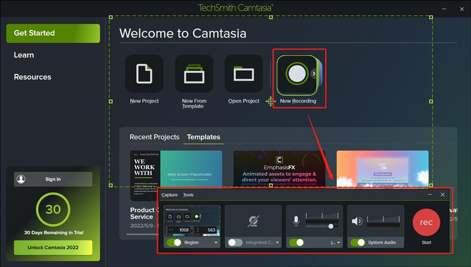Image resolution: width=471 pixels, height=267 pixels.
Task: Click the bottom-left capture region handle
Action: 111,185
